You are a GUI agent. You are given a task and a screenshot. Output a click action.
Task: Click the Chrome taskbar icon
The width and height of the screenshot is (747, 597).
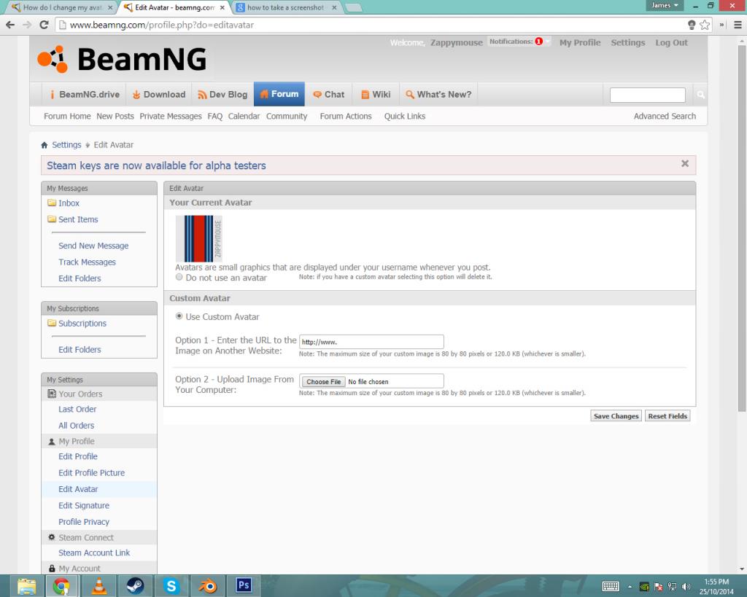coord(61,585)
